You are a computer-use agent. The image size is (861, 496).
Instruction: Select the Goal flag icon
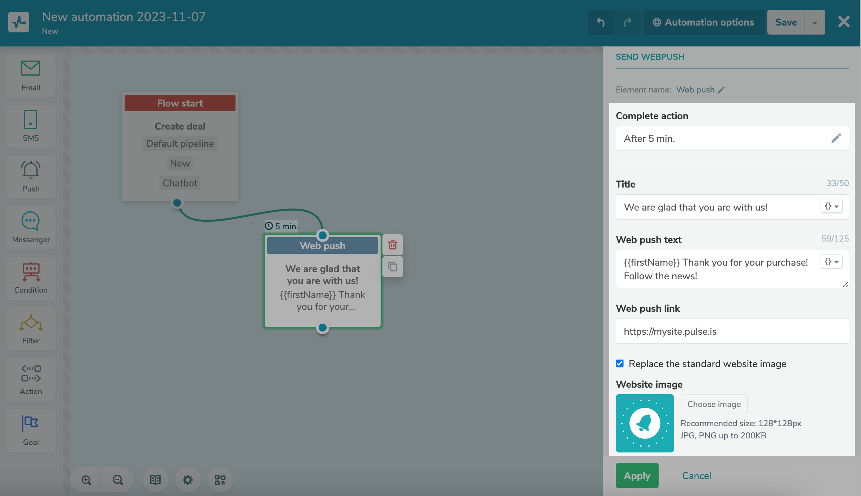point(31,424)
